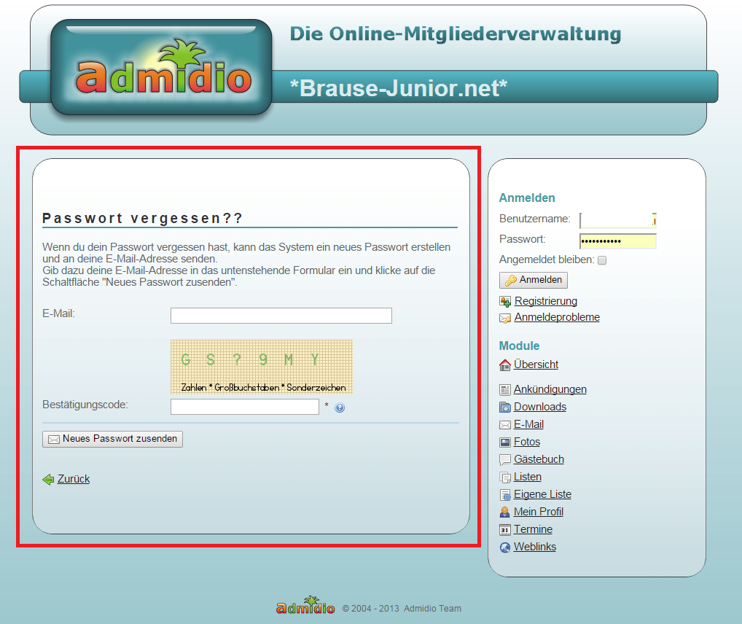
Task: Click the Termine calendar icon
Action: [504, 529]
